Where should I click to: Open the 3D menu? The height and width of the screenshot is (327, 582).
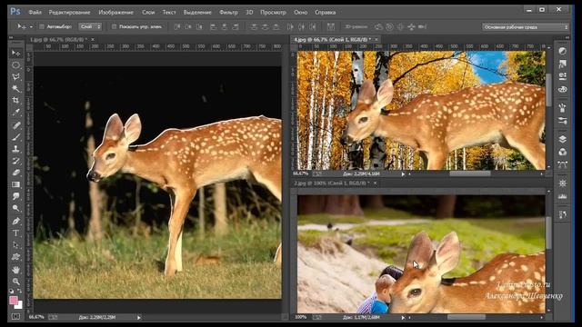point(249,12)
